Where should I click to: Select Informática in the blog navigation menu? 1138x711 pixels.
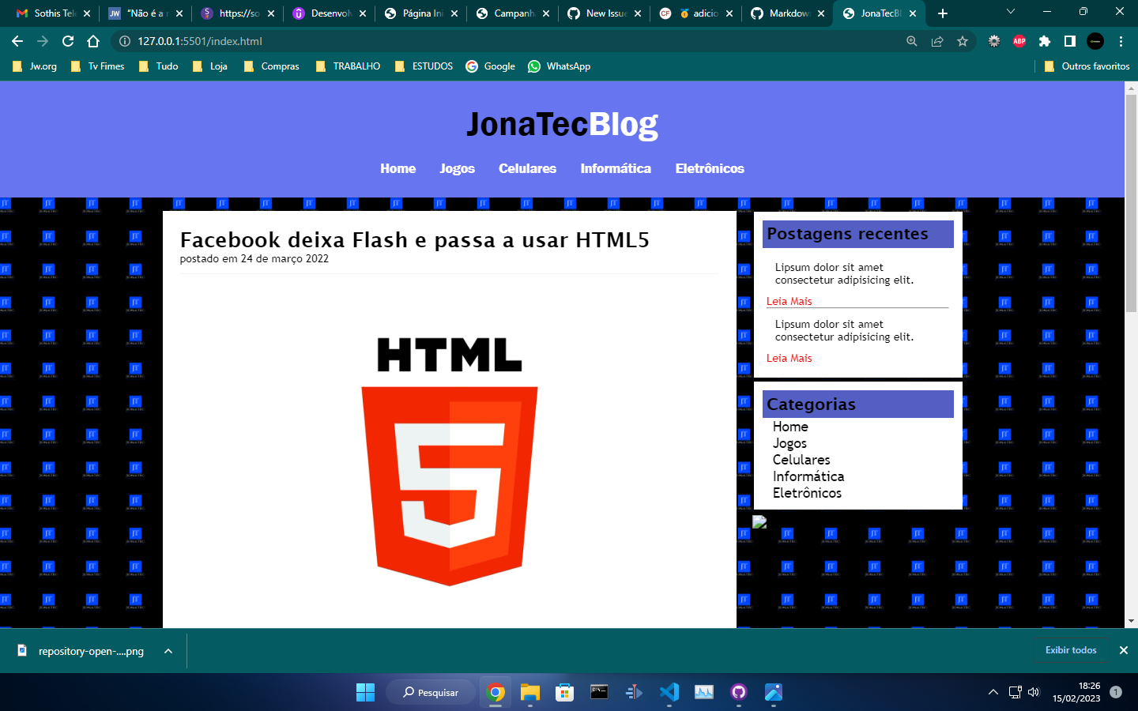coord(616,168)
